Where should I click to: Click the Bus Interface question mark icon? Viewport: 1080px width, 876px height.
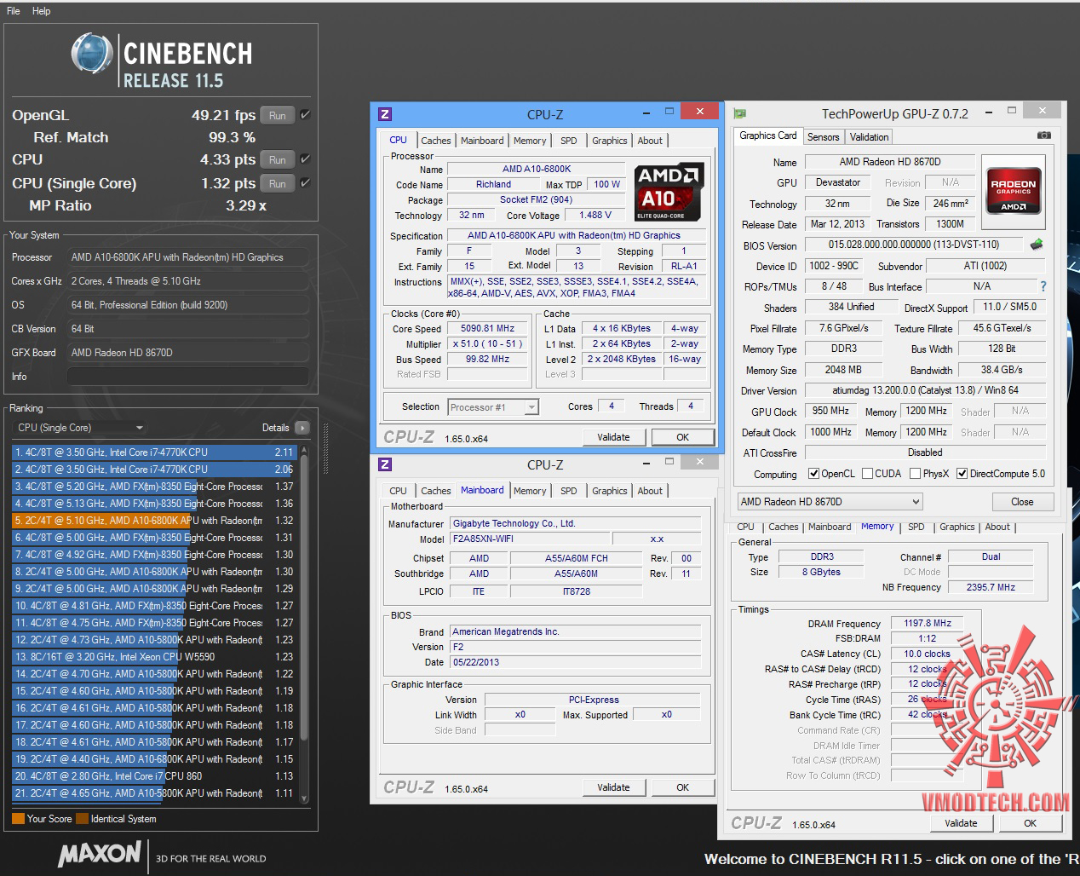1043,286
